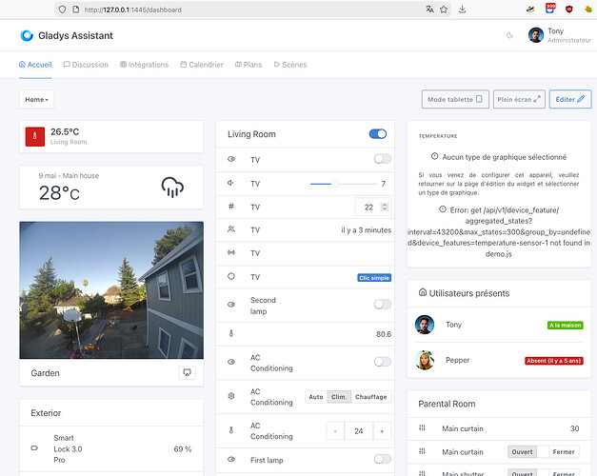
Task: Open the Intégrations tab
Action: 145,65
